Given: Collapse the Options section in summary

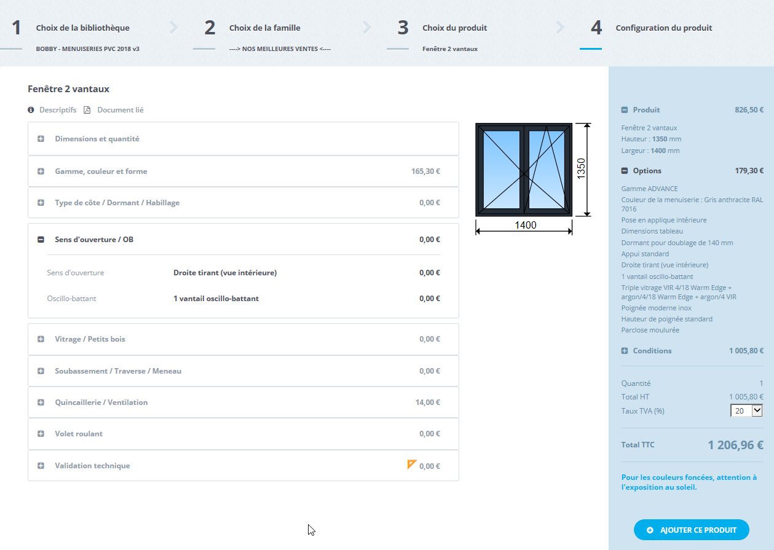Looking at the screenshot, I should click(625, 171).
